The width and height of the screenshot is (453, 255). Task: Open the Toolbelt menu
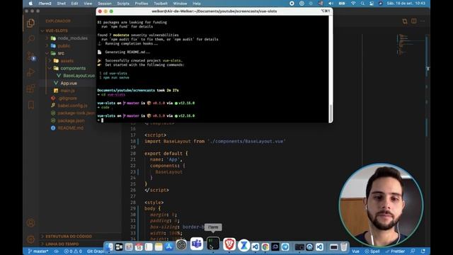(161, 4)
